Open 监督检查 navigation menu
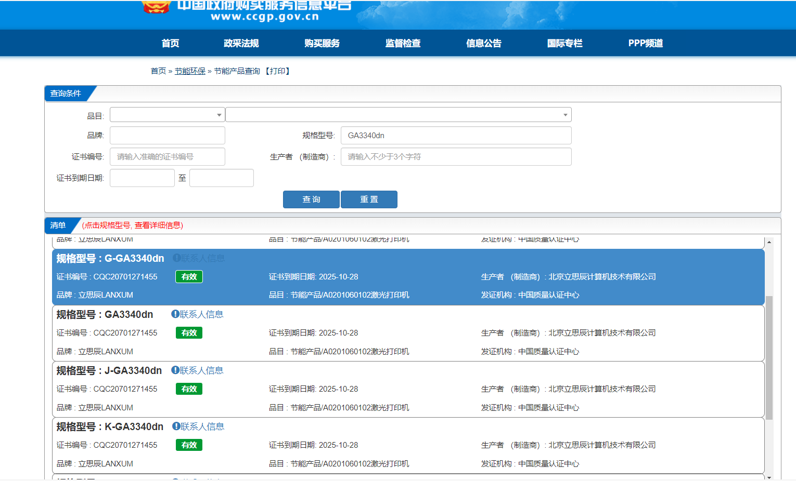The image size is (796, 481). point(403,43)
